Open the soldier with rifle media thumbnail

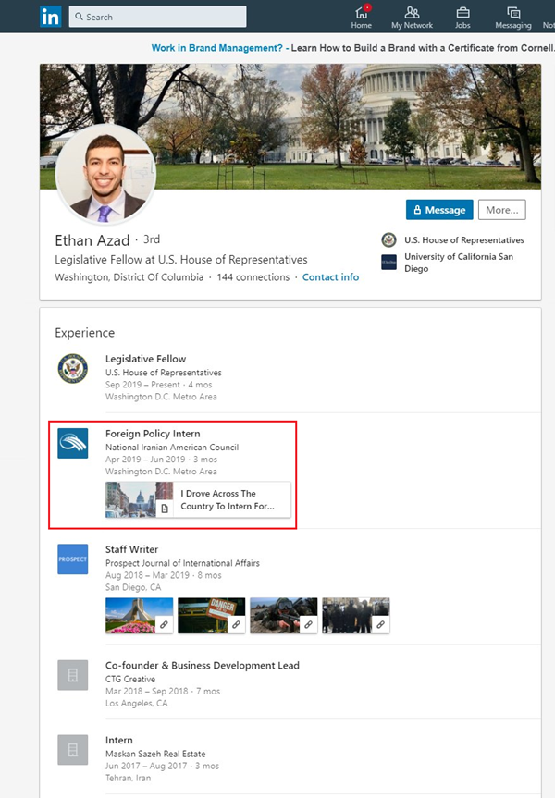coord(284,616)
